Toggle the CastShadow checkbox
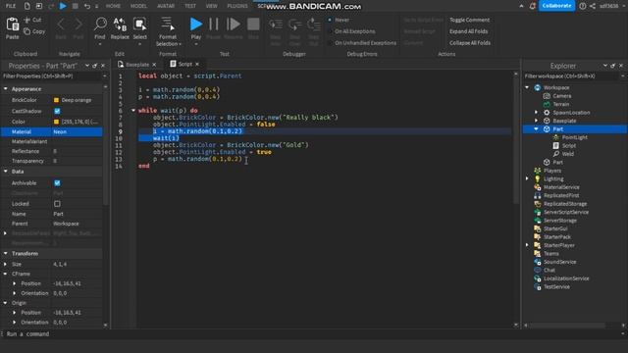This screenshot has width=628, height=353. click(57, 111)
